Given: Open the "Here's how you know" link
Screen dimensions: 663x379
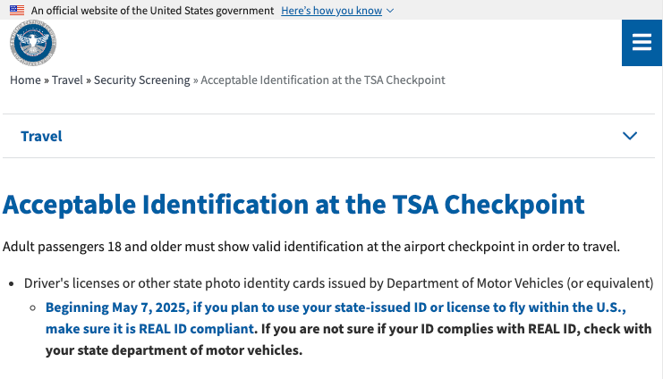Looking at the screenshot, I should pos(331,11).
